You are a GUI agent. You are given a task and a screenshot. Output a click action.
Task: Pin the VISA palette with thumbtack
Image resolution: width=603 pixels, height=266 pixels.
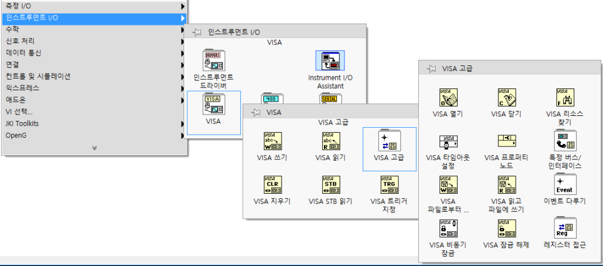tap(255, 112)
